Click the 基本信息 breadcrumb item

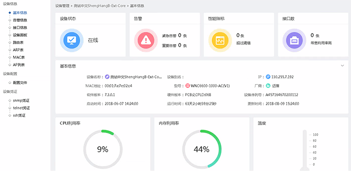point(137,6)
